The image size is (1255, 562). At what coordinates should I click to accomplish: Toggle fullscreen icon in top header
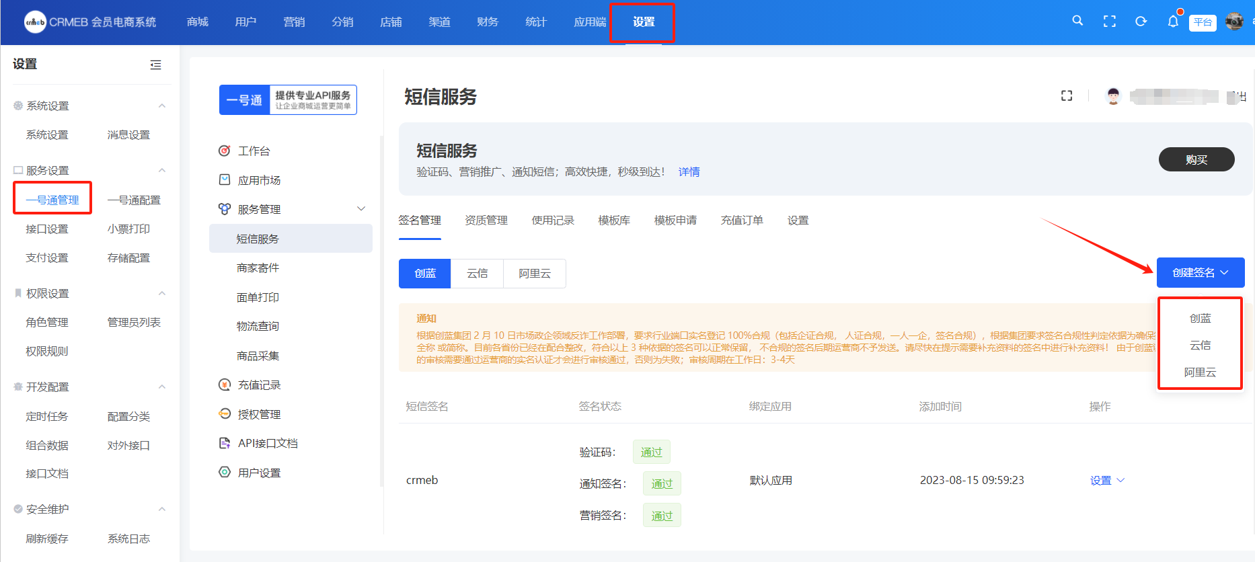pos(1110,22)
